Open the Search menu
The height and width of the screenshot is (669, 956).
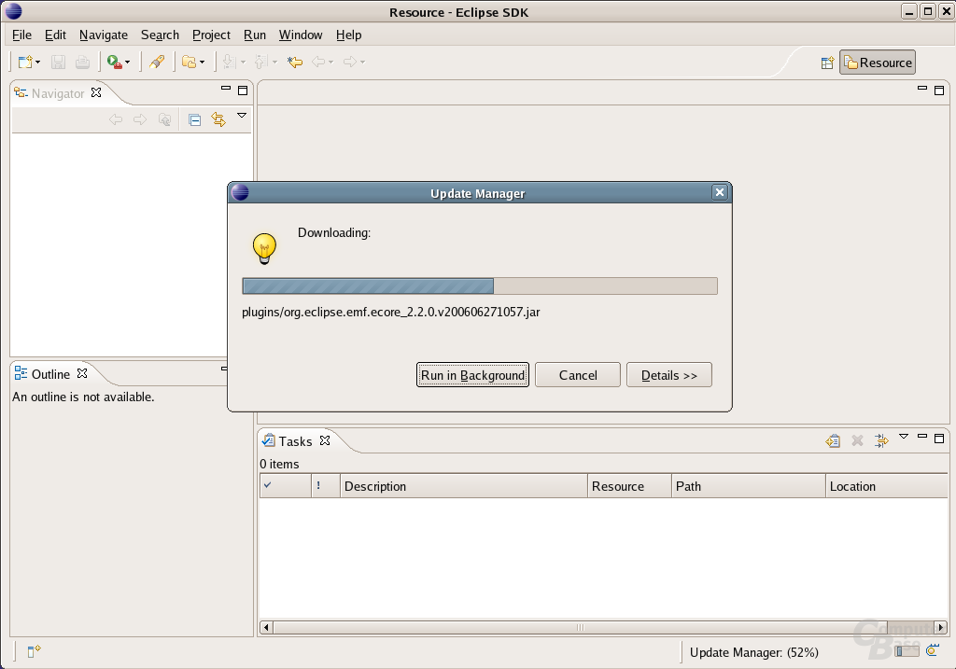coord(160,35)
